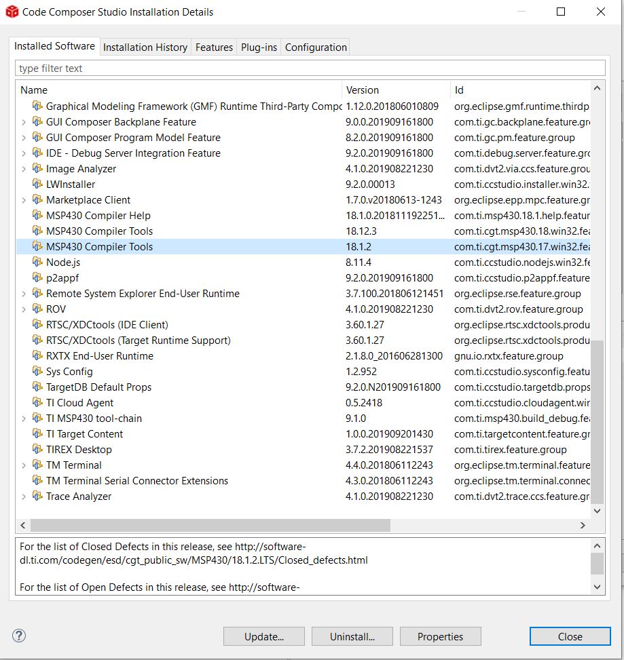The width and height of the screenshot is (624, 660).
Task: Click the Update... button
Action: [263, 636]
